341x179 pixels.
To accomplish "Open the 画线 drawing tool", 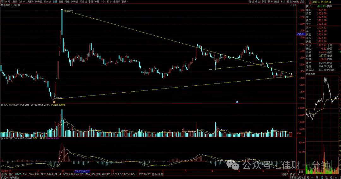I will [276, 2].
